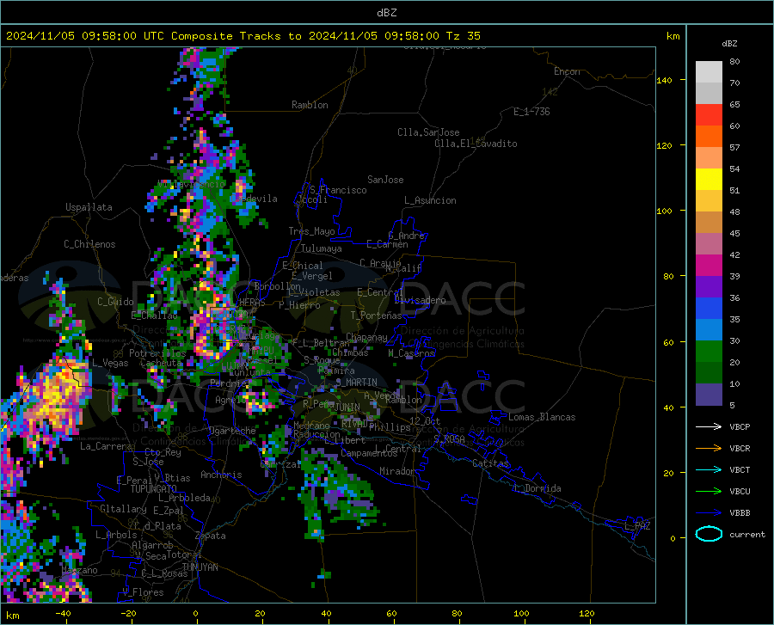
Task: Click the 100 km mark on vertical axis
Action: click(664, 211)
